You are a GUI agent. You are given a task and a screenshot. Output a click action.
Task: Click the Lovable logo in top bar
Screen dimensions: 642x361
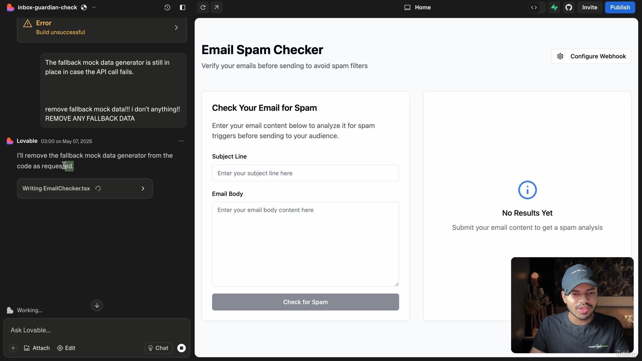click(x=10, y=7)
